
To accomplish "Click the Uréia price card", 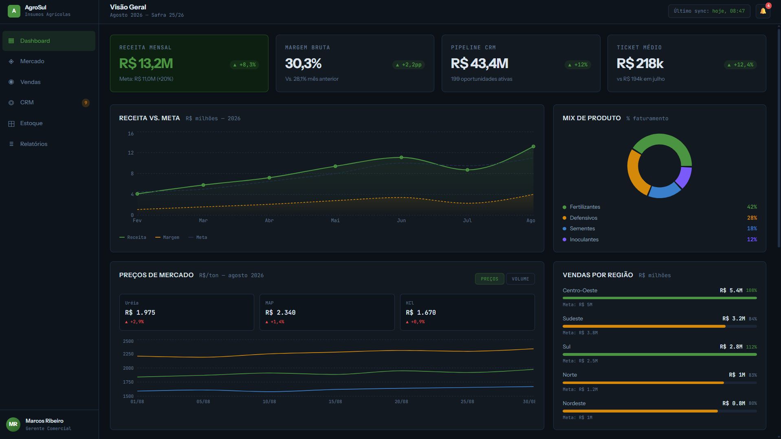I will pyautogui.click(x=187, y=312).
